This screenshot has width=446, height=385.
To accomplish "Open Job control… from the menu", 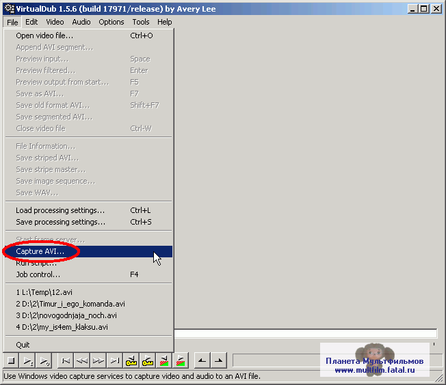I will point(89,274).
